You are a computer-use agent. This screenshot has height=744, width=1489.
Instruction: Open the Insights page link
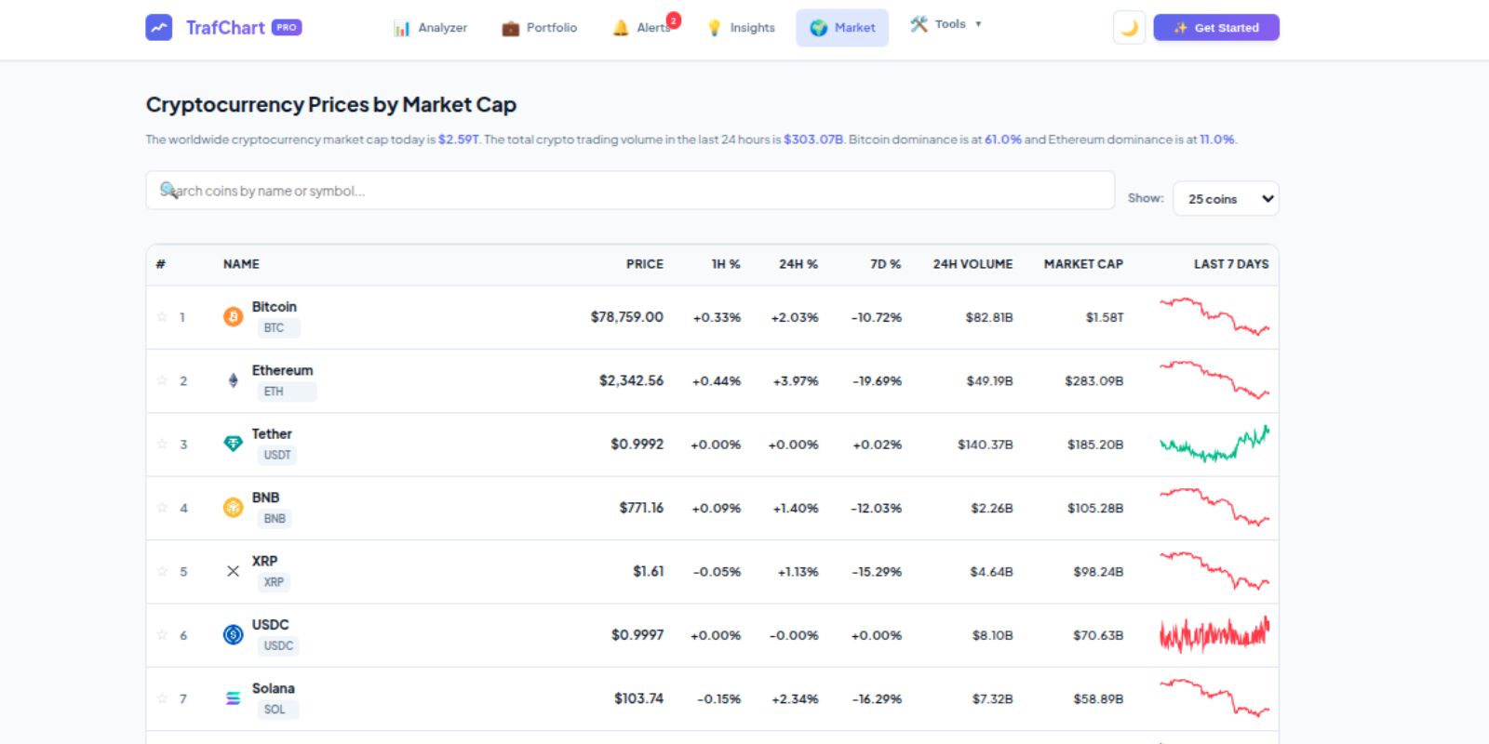click(x=741, y=28)
